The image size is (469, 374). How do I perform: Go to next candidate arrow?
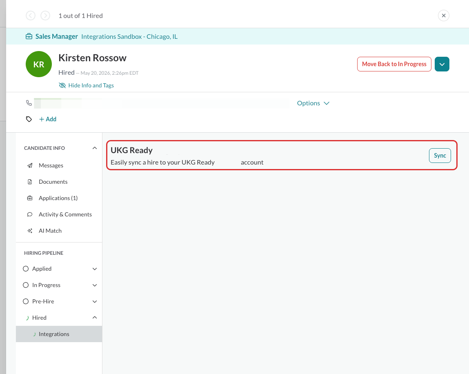[45, 16]
